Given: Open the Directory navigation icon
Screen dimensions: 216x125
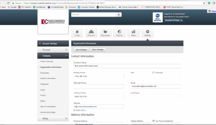Looking at the screenshot, I should click(91, 33).
